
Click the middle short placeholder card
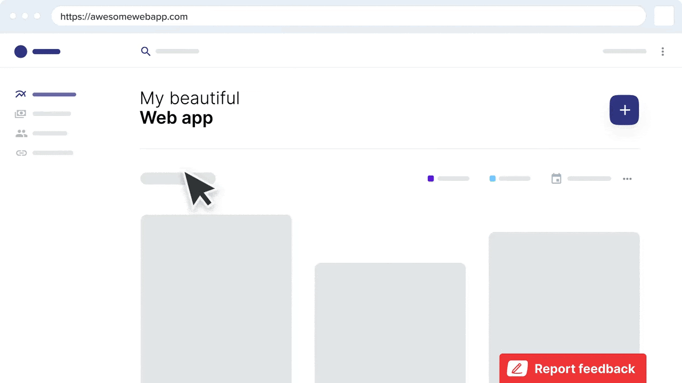[390, 323]
